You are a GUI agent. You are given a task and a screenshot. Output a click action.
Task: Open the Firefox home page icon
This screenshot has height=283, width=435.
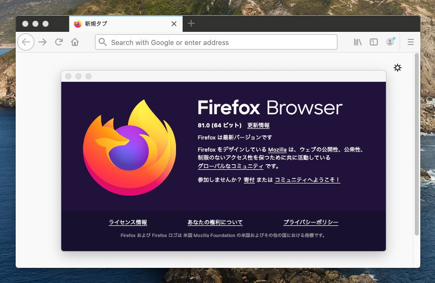[75, 42]
